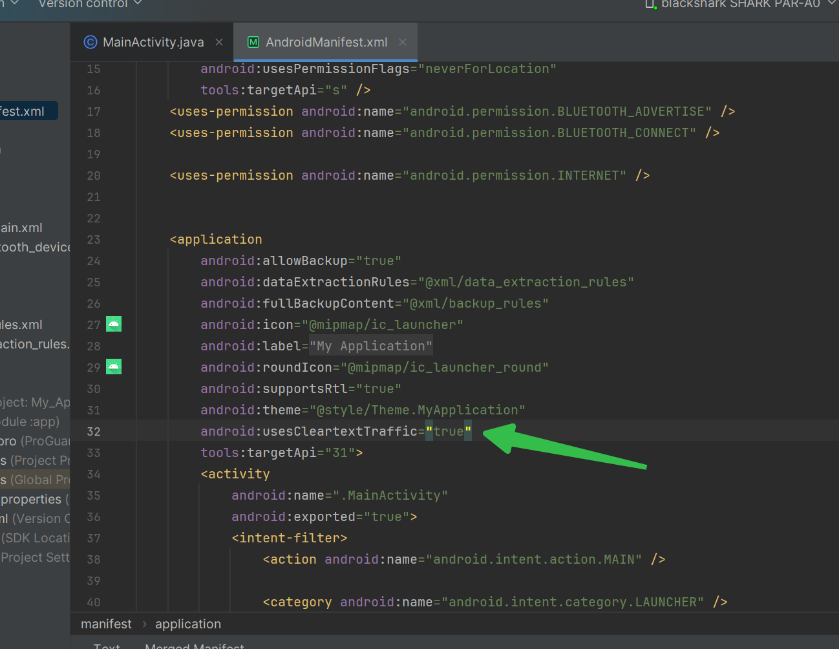
Task: Select the (dule :app) Gradle file in tree
Action: (30, 421)
